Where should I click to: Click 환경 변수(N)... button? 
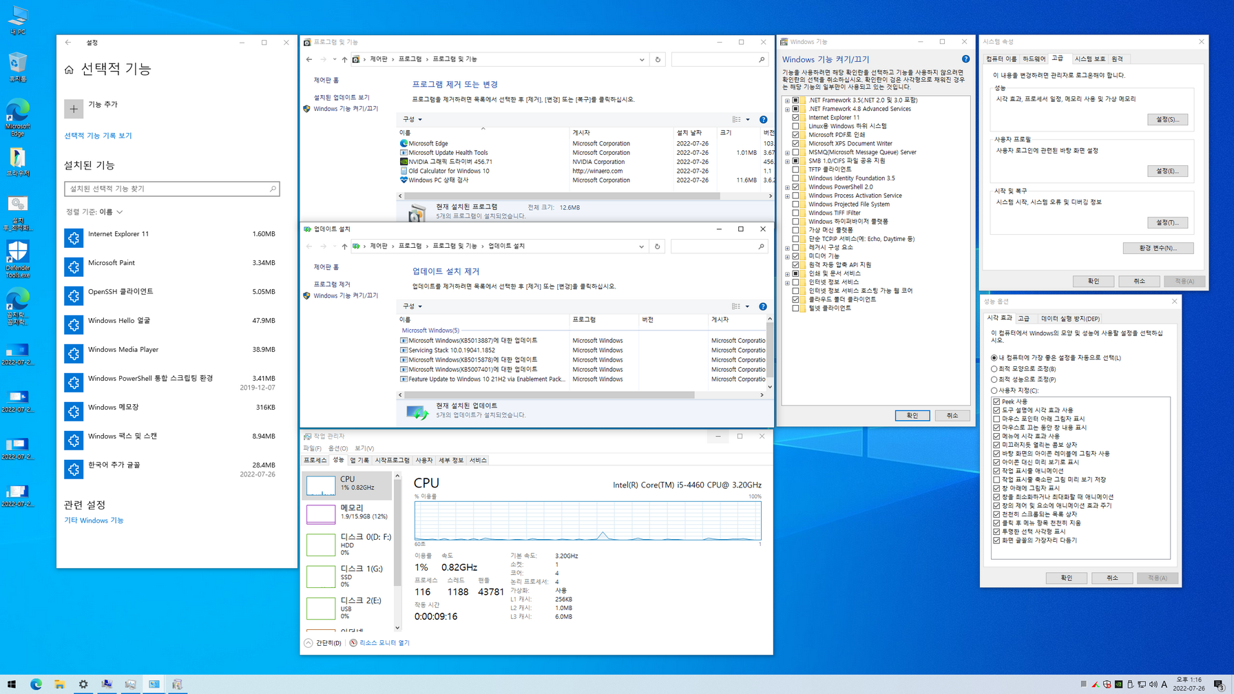click(x=1158, y=248)
